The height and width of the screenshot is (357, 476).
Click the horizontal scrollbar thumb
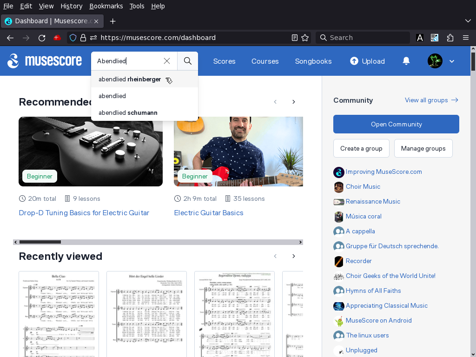(40, 242)
